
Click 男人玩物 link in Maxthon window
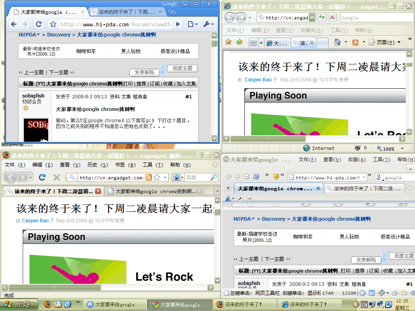[349, 236]
